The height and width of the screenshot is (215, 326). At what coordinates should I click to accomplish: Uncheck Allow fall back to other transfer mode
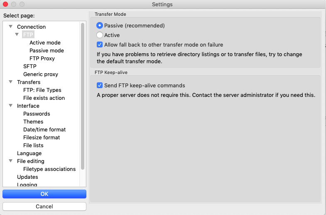pyautogui.click(x=100, y=44)
